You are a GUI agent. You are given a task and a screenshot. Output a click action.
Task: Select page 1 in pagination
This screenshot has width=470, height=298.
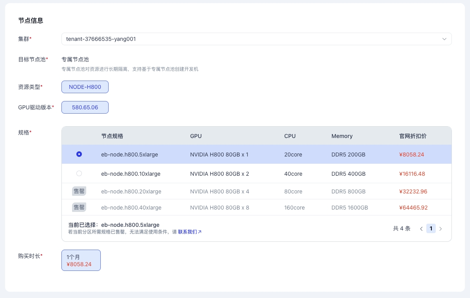click(x=431, y=228)
